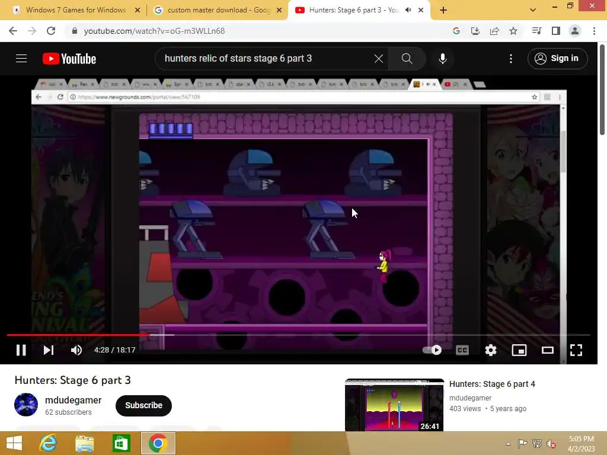This screenshot has width=607, height=455.
Task: Open the Hunters: Stage 6 part 4 title
Action: (x=492, y=384)
